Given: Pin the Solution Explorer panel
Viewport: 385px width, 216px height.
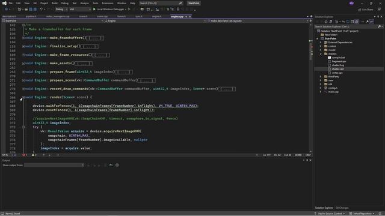Looking at the screenshot, I should pos(378,17).
